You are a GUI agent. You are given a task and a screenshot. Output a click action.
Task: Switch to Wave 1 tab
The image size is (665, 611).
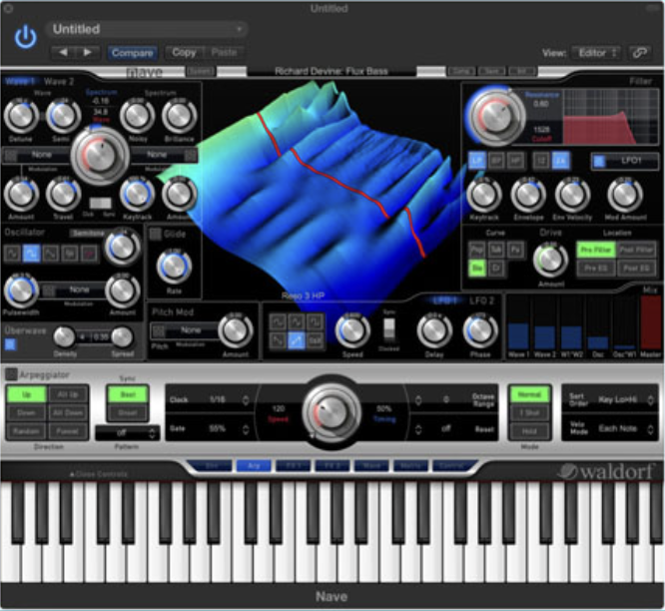[20, 82]
